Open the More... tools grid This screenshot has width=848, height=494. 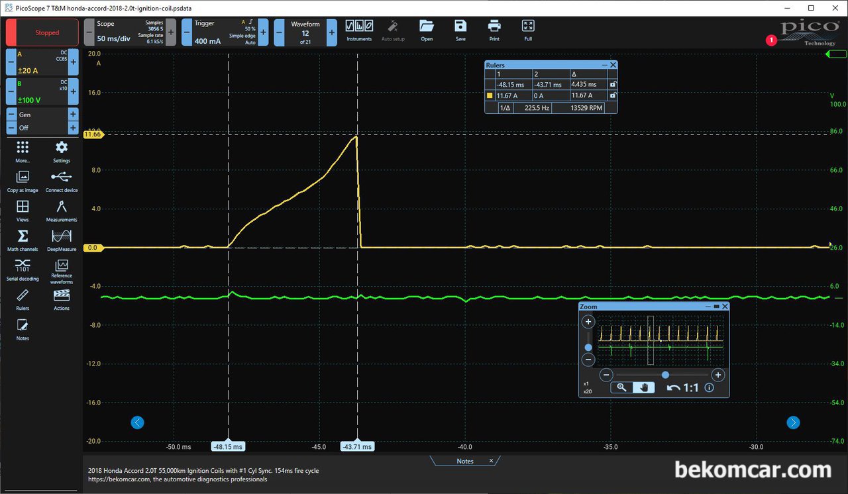click(x=23, y=151)
